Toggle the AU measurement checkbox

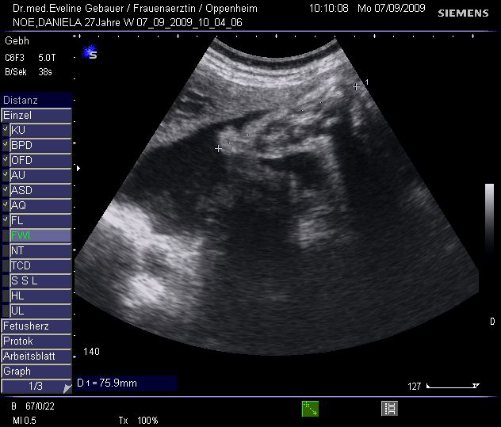pyautogui.click(x=6, y=175)
